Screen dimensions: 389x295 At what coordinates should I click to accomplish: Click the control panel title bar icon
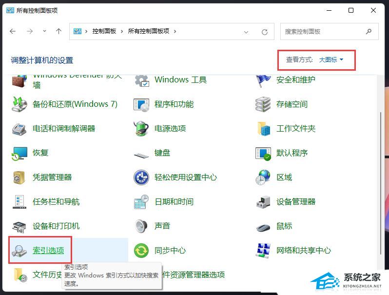click(x=10, y=10)
